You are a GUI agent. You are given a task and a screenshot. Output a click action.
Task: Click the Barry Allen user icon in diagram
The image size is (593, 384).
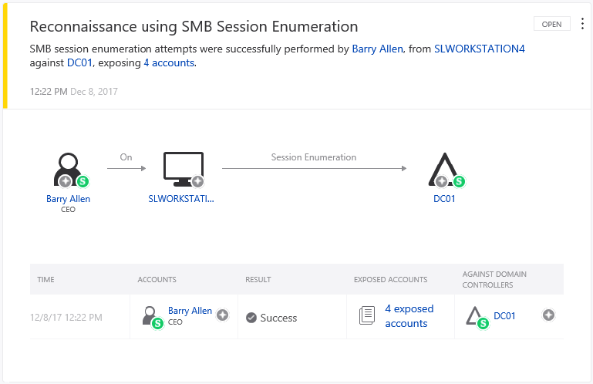pyautogui.click(x=67, y=168)
